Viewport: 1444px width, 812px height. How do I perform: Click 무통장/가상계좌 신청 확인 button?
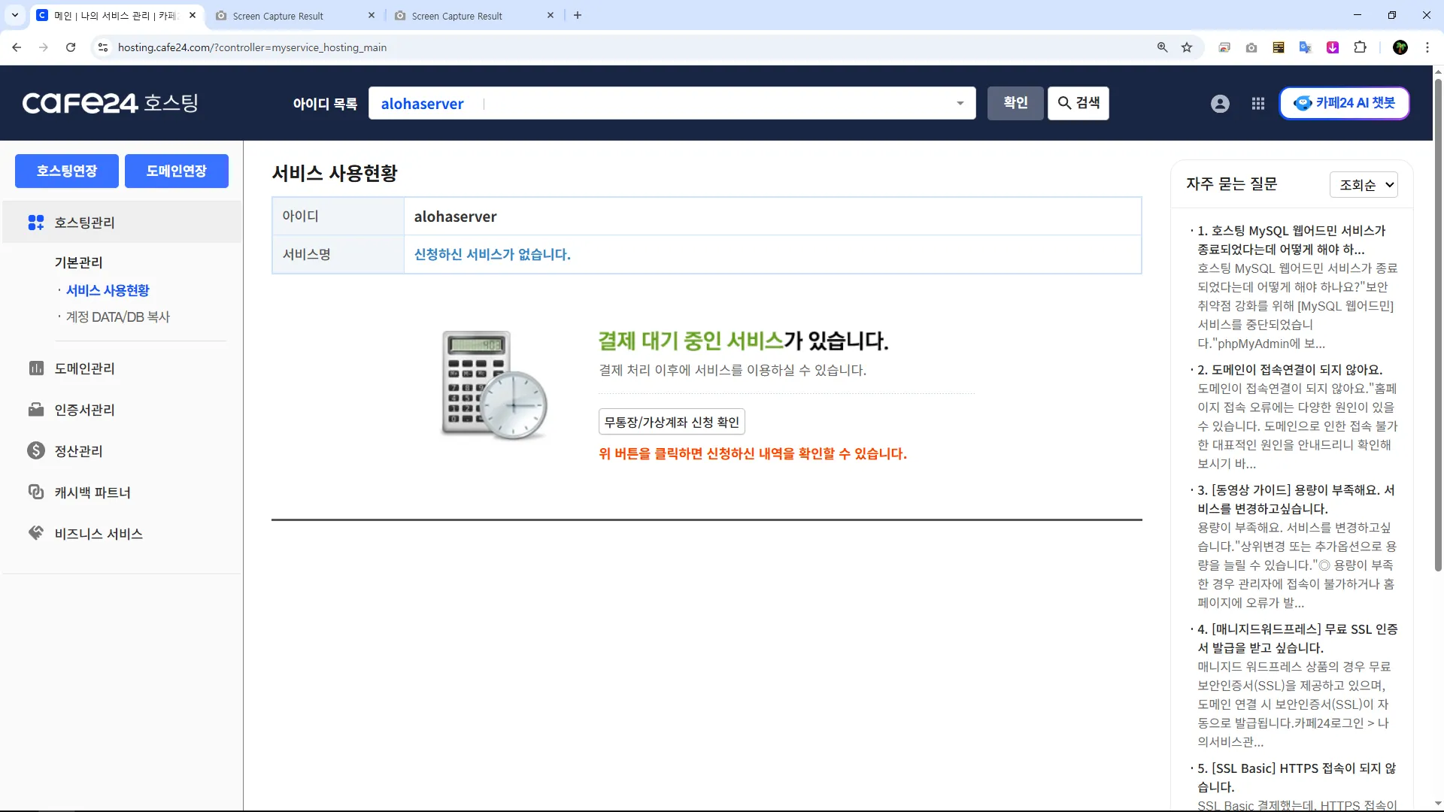[x=672, y=422]
